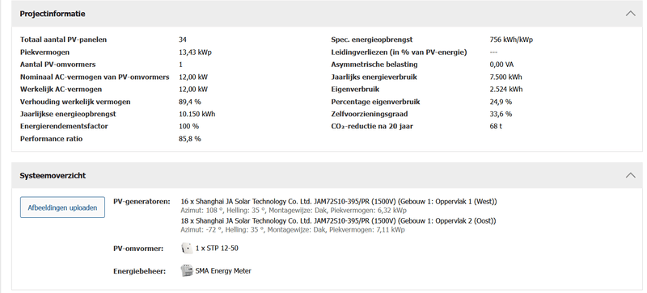Select the Jaarlijkse energieopbrengst value 10.150 kWh
The height and width of the screenshot is (293, 647).
pyautogui.click(x=197, y=114)
